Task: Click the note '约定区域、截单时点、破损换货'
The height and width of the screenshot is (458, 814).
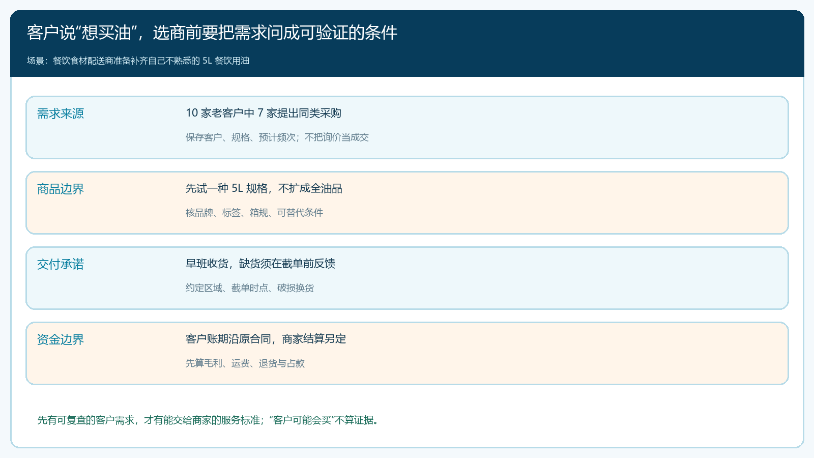Action: (x=250, y=288)
